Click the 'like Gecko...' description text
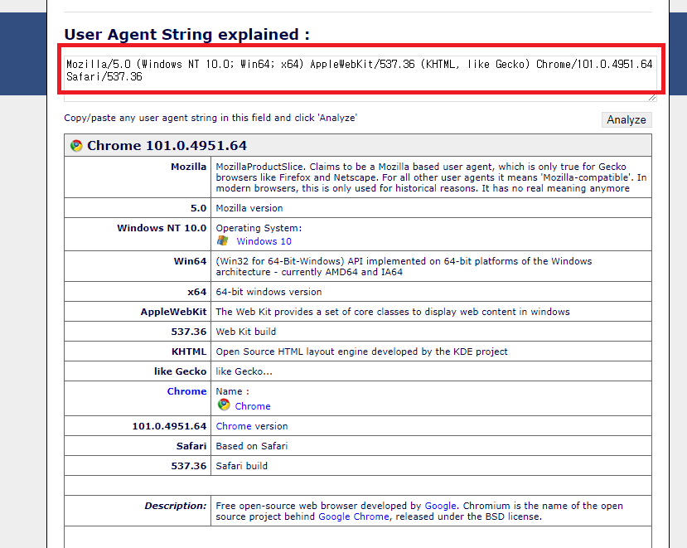687x548 pixels. click(x=244, y=371)
